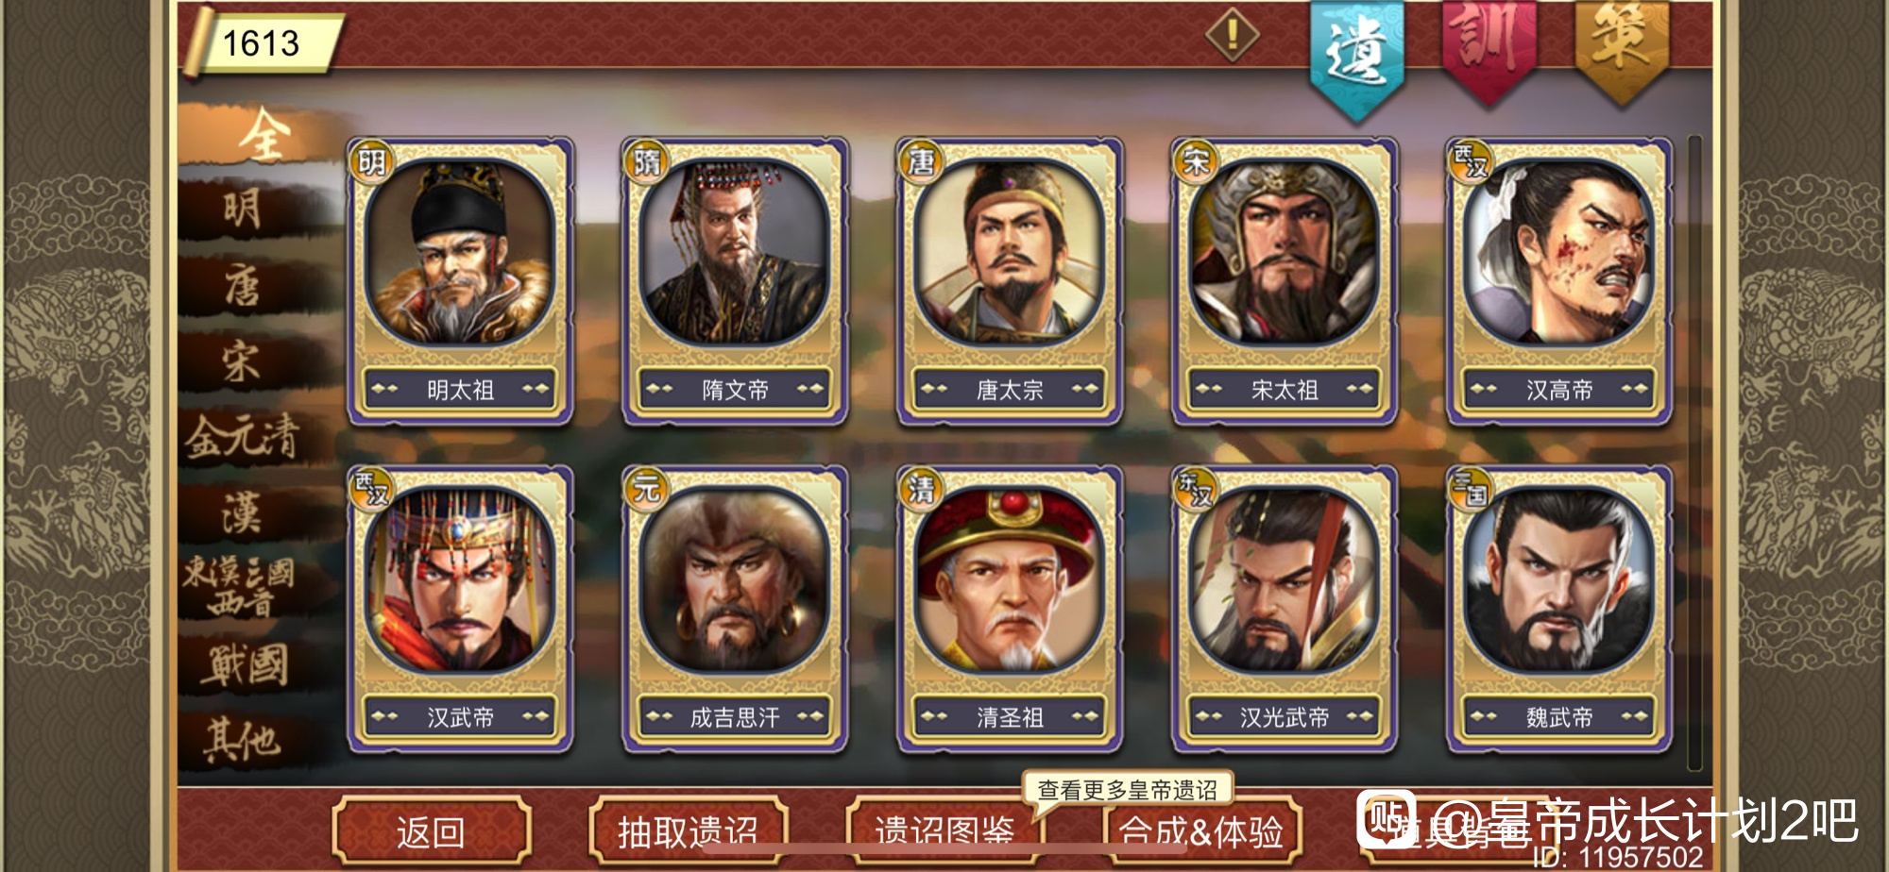Screen dimensions: 1889x872
Task: Open the red 訓 banner icon
Action: (1489, 49)
